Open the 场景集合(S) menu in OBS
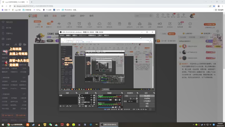Viewport: 225px width, 127px height. (x=92, y=36)
